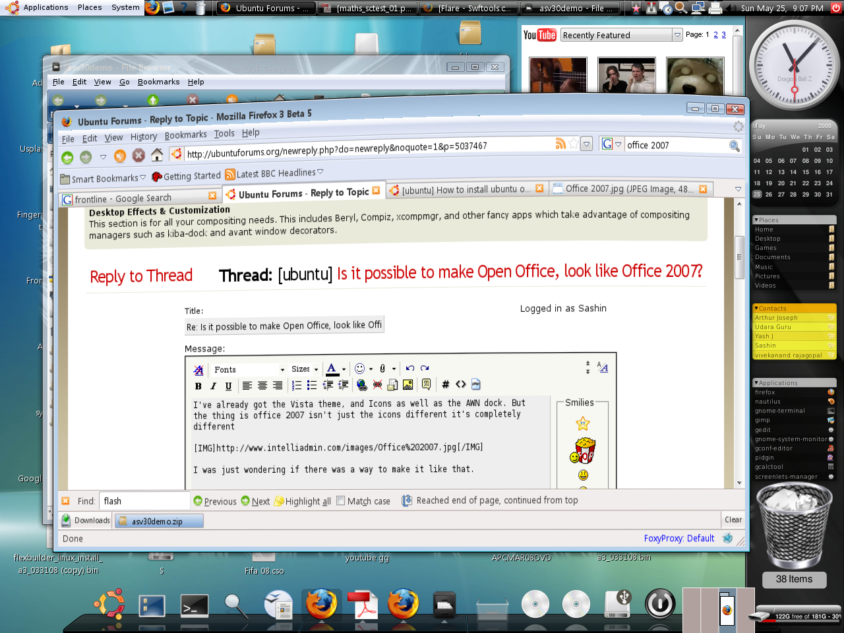The image size is (844, 633).
Task: Click the reply Title input field
Action: (x=284, y=326)
